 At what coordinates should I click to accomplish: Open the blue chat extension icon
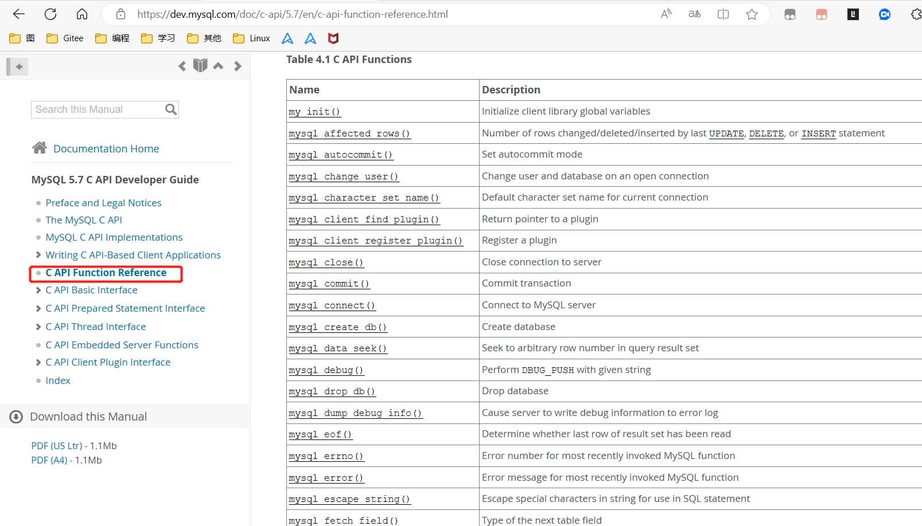pyautogui.click(x=885, y=14)
